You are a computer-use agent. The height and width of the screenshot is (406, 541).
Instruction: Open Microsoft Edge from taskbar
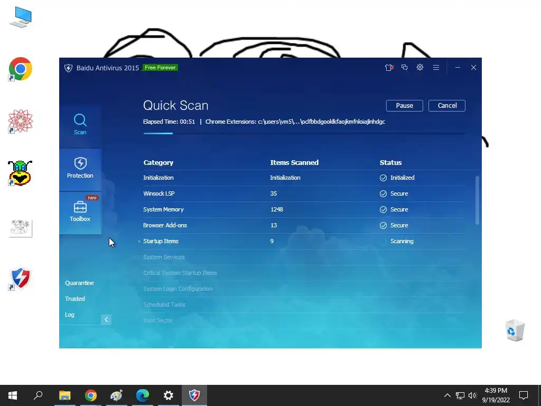(143, 395)
